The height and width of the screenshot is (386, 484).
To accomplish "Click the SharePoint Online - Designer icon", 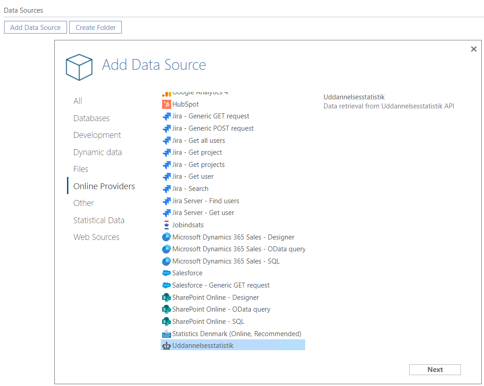I will click(166, 298).
